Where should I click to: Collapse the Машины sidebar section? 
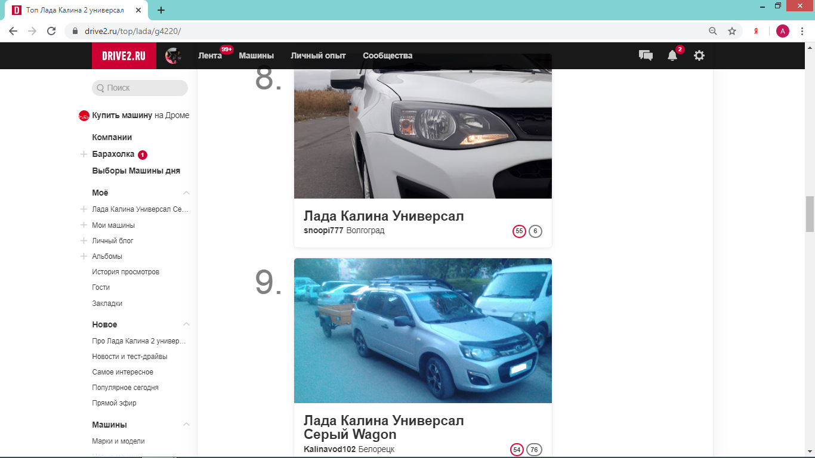[186, 425]
